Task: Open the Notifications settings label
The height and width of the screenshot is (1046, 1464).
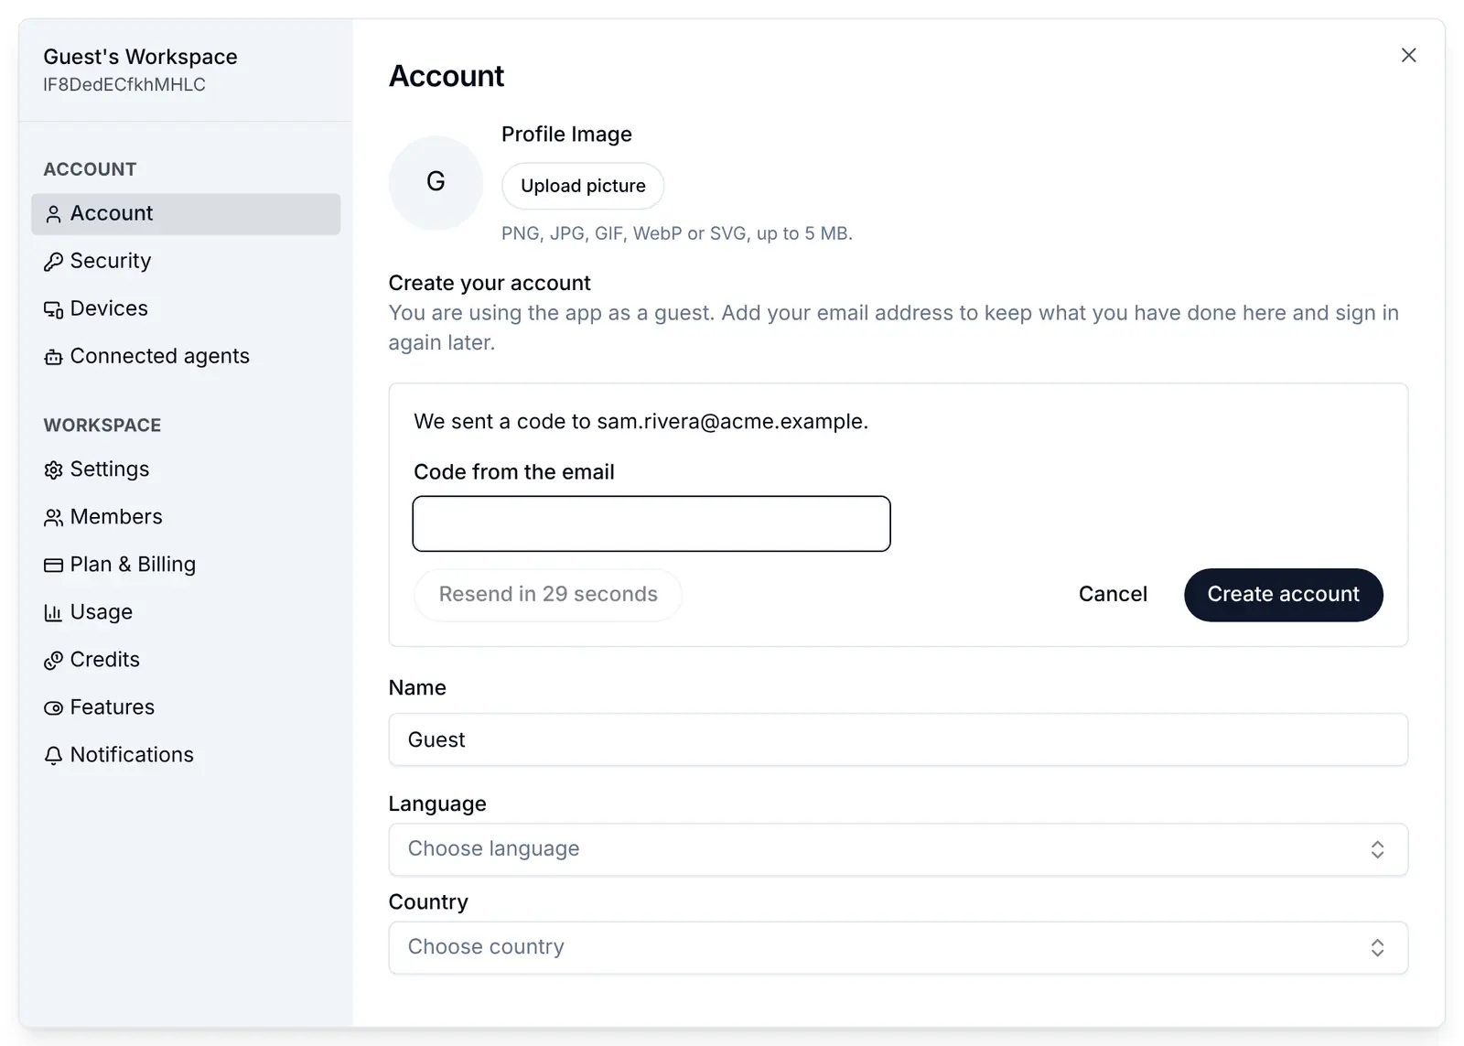Action: [132, 754]
